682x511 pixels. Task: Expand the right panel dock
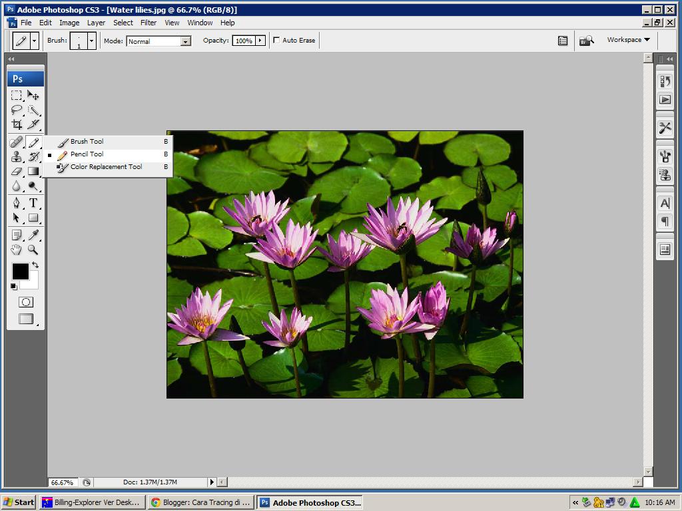click(x=669, y=59)
